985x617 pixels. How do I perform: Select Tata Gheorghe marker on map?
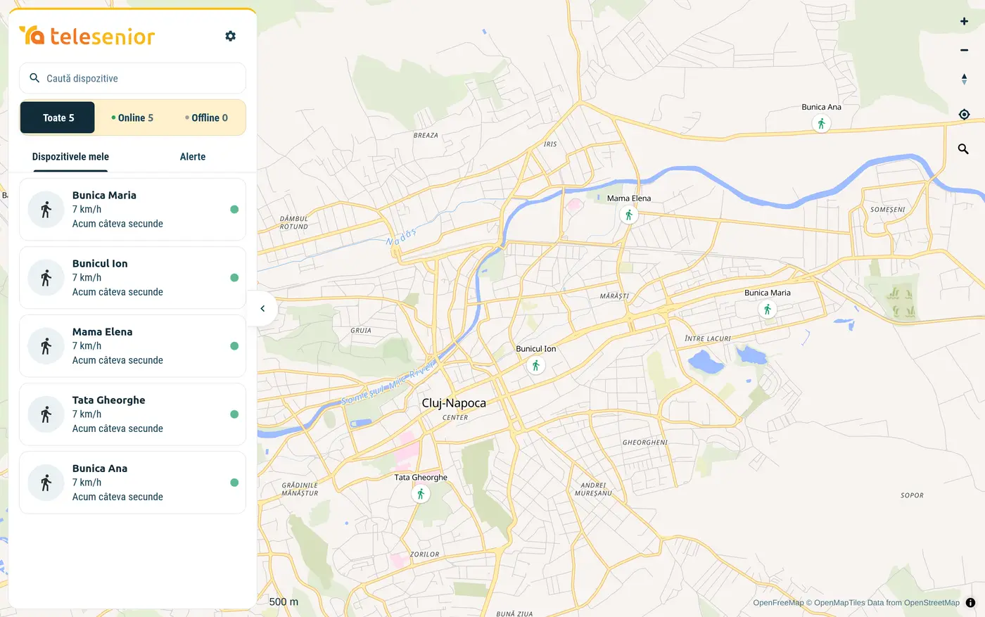point(421,494)
